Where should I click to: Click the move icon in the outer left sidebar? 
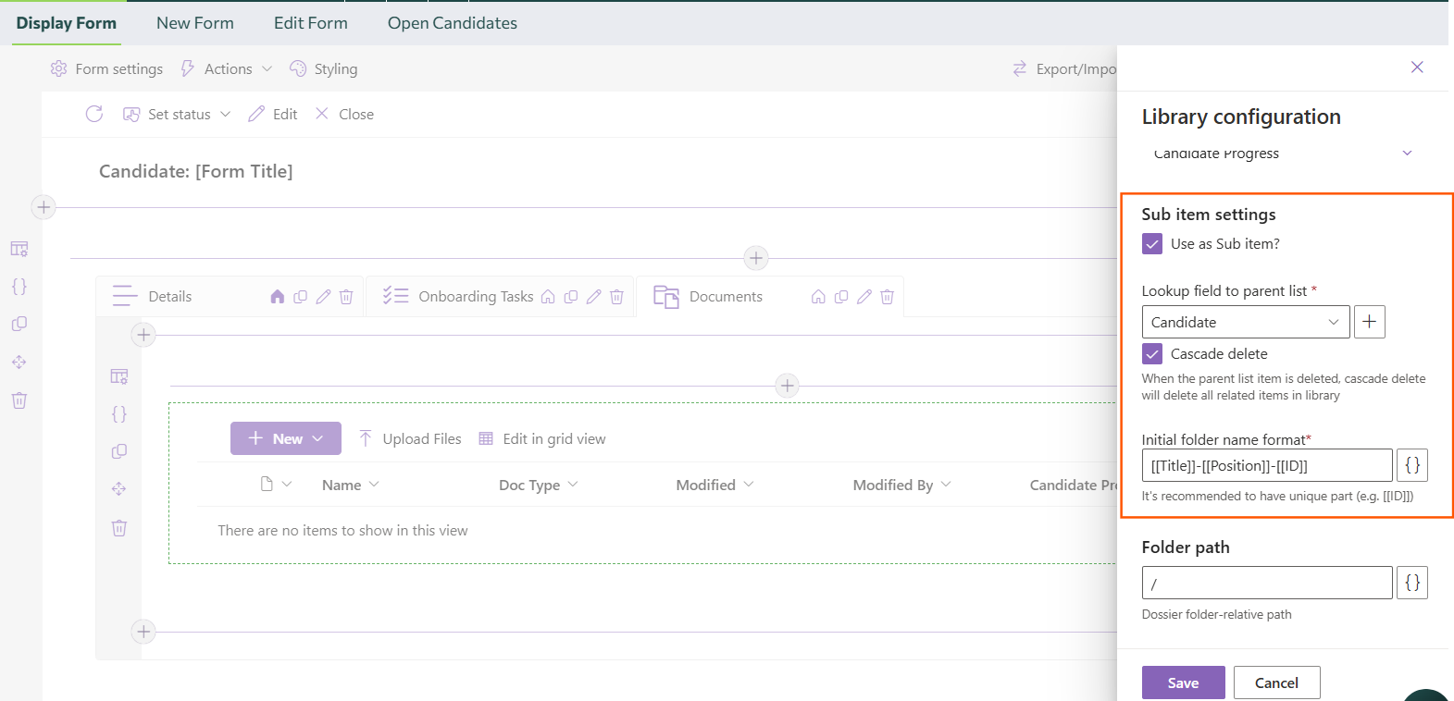19,363
